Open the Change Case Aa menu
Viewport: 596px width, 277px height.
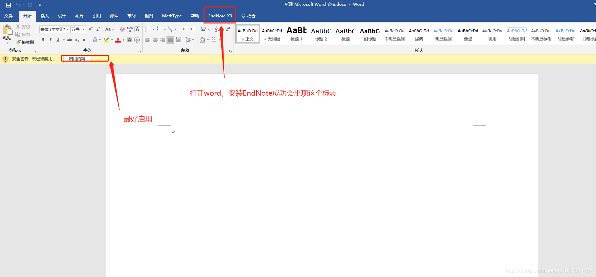point(109,30)
